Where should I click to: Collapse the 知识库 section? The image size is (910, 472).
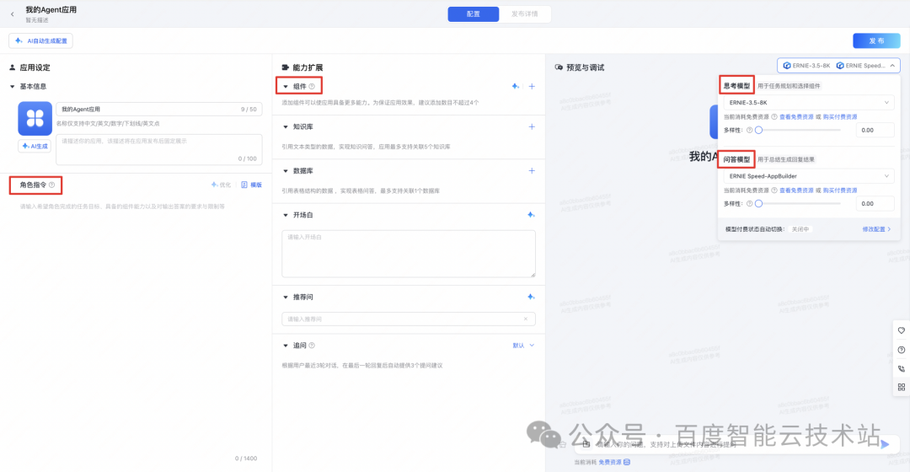pos(286,127)
